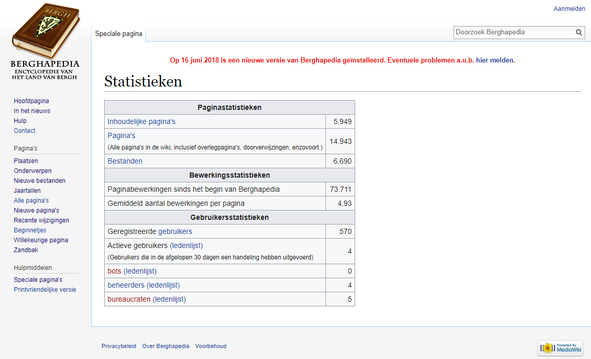Viewport: 591px width, 359px height.
Task: Open ledenlijst link next to beheerders
Action: click(163, 285)
